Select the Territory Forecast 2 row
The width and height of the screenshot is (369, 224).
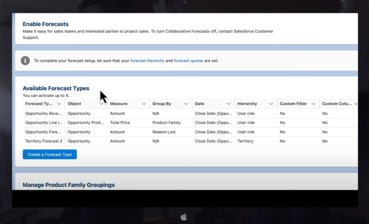pos(43,141)
